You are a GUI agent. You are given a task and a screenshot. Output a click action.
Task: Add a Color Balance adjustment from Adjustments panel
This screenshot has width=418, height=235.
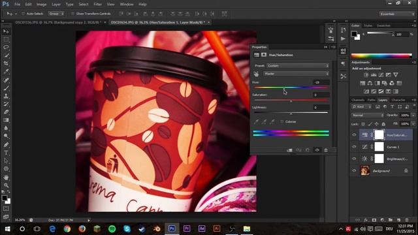(x=370, y=83)
